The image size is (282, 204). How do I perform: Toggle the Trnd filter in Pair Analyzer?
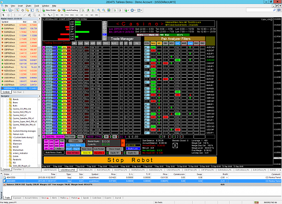point(190,43)
